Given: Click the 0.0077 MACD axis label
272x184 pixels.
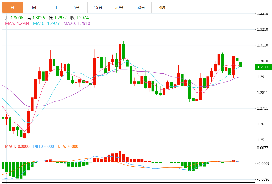Looking at the screenshot, I should point(263,148).
